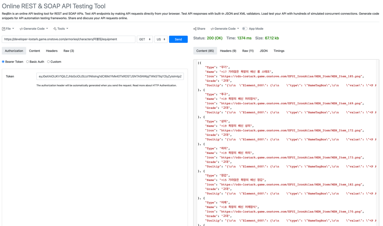Select the Authorization tab
The image size is (383, 226).
tap(14, 51)
